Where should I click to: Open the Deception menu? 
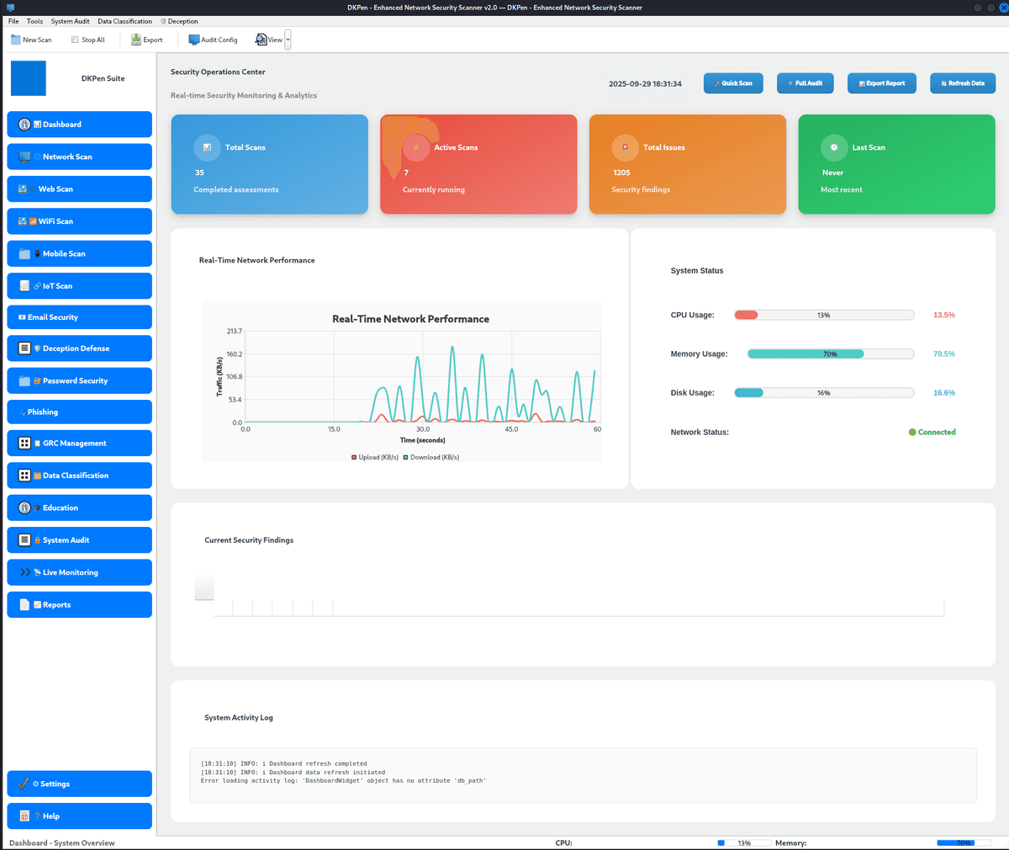pyautogui.click(x=179, y=21)
